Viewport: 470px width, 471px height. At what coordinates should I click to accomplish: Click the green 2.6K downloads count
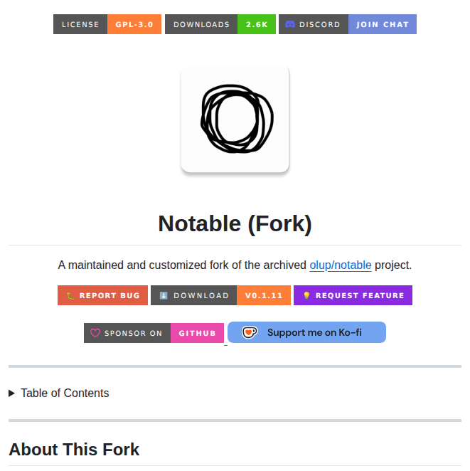tap(257, 24)
